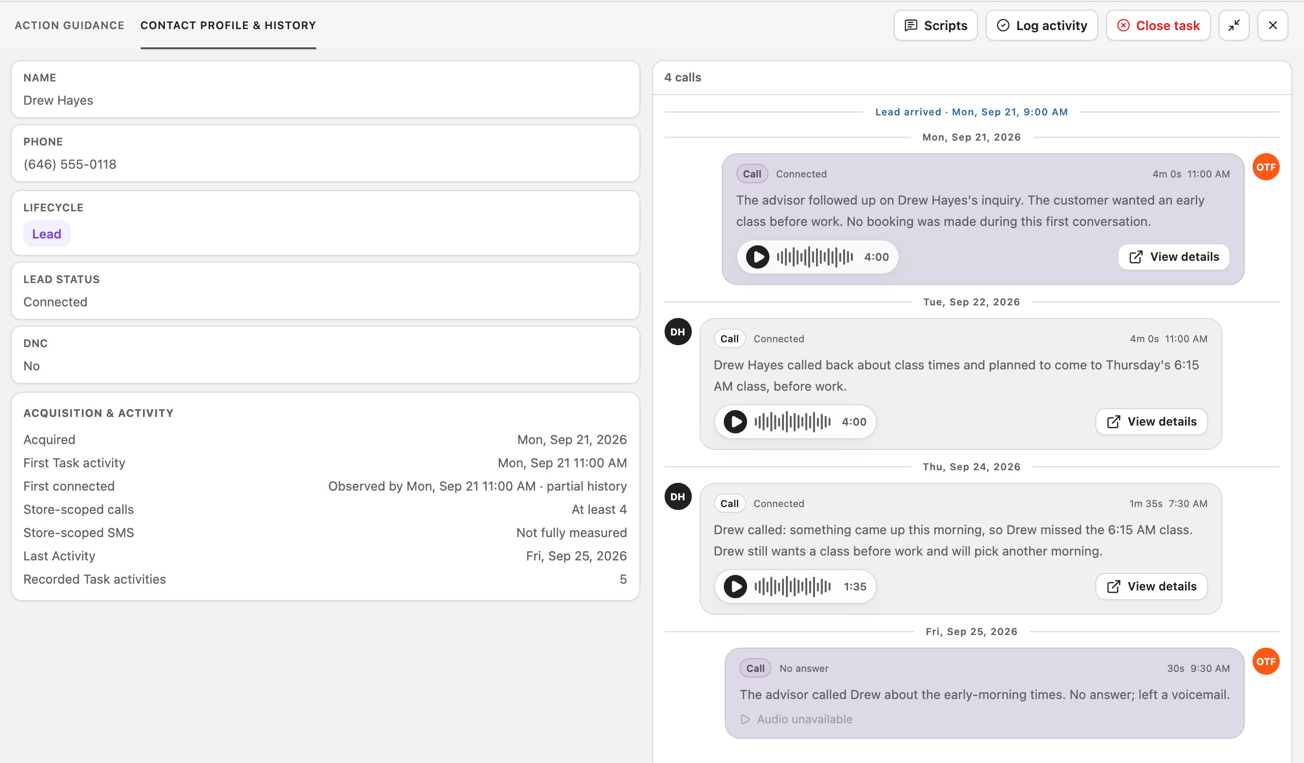Image resolution: width=1304 pixels, height=763 pixels.
Task: Click the Lead lifecycle badge
Action: click(47, 234)
